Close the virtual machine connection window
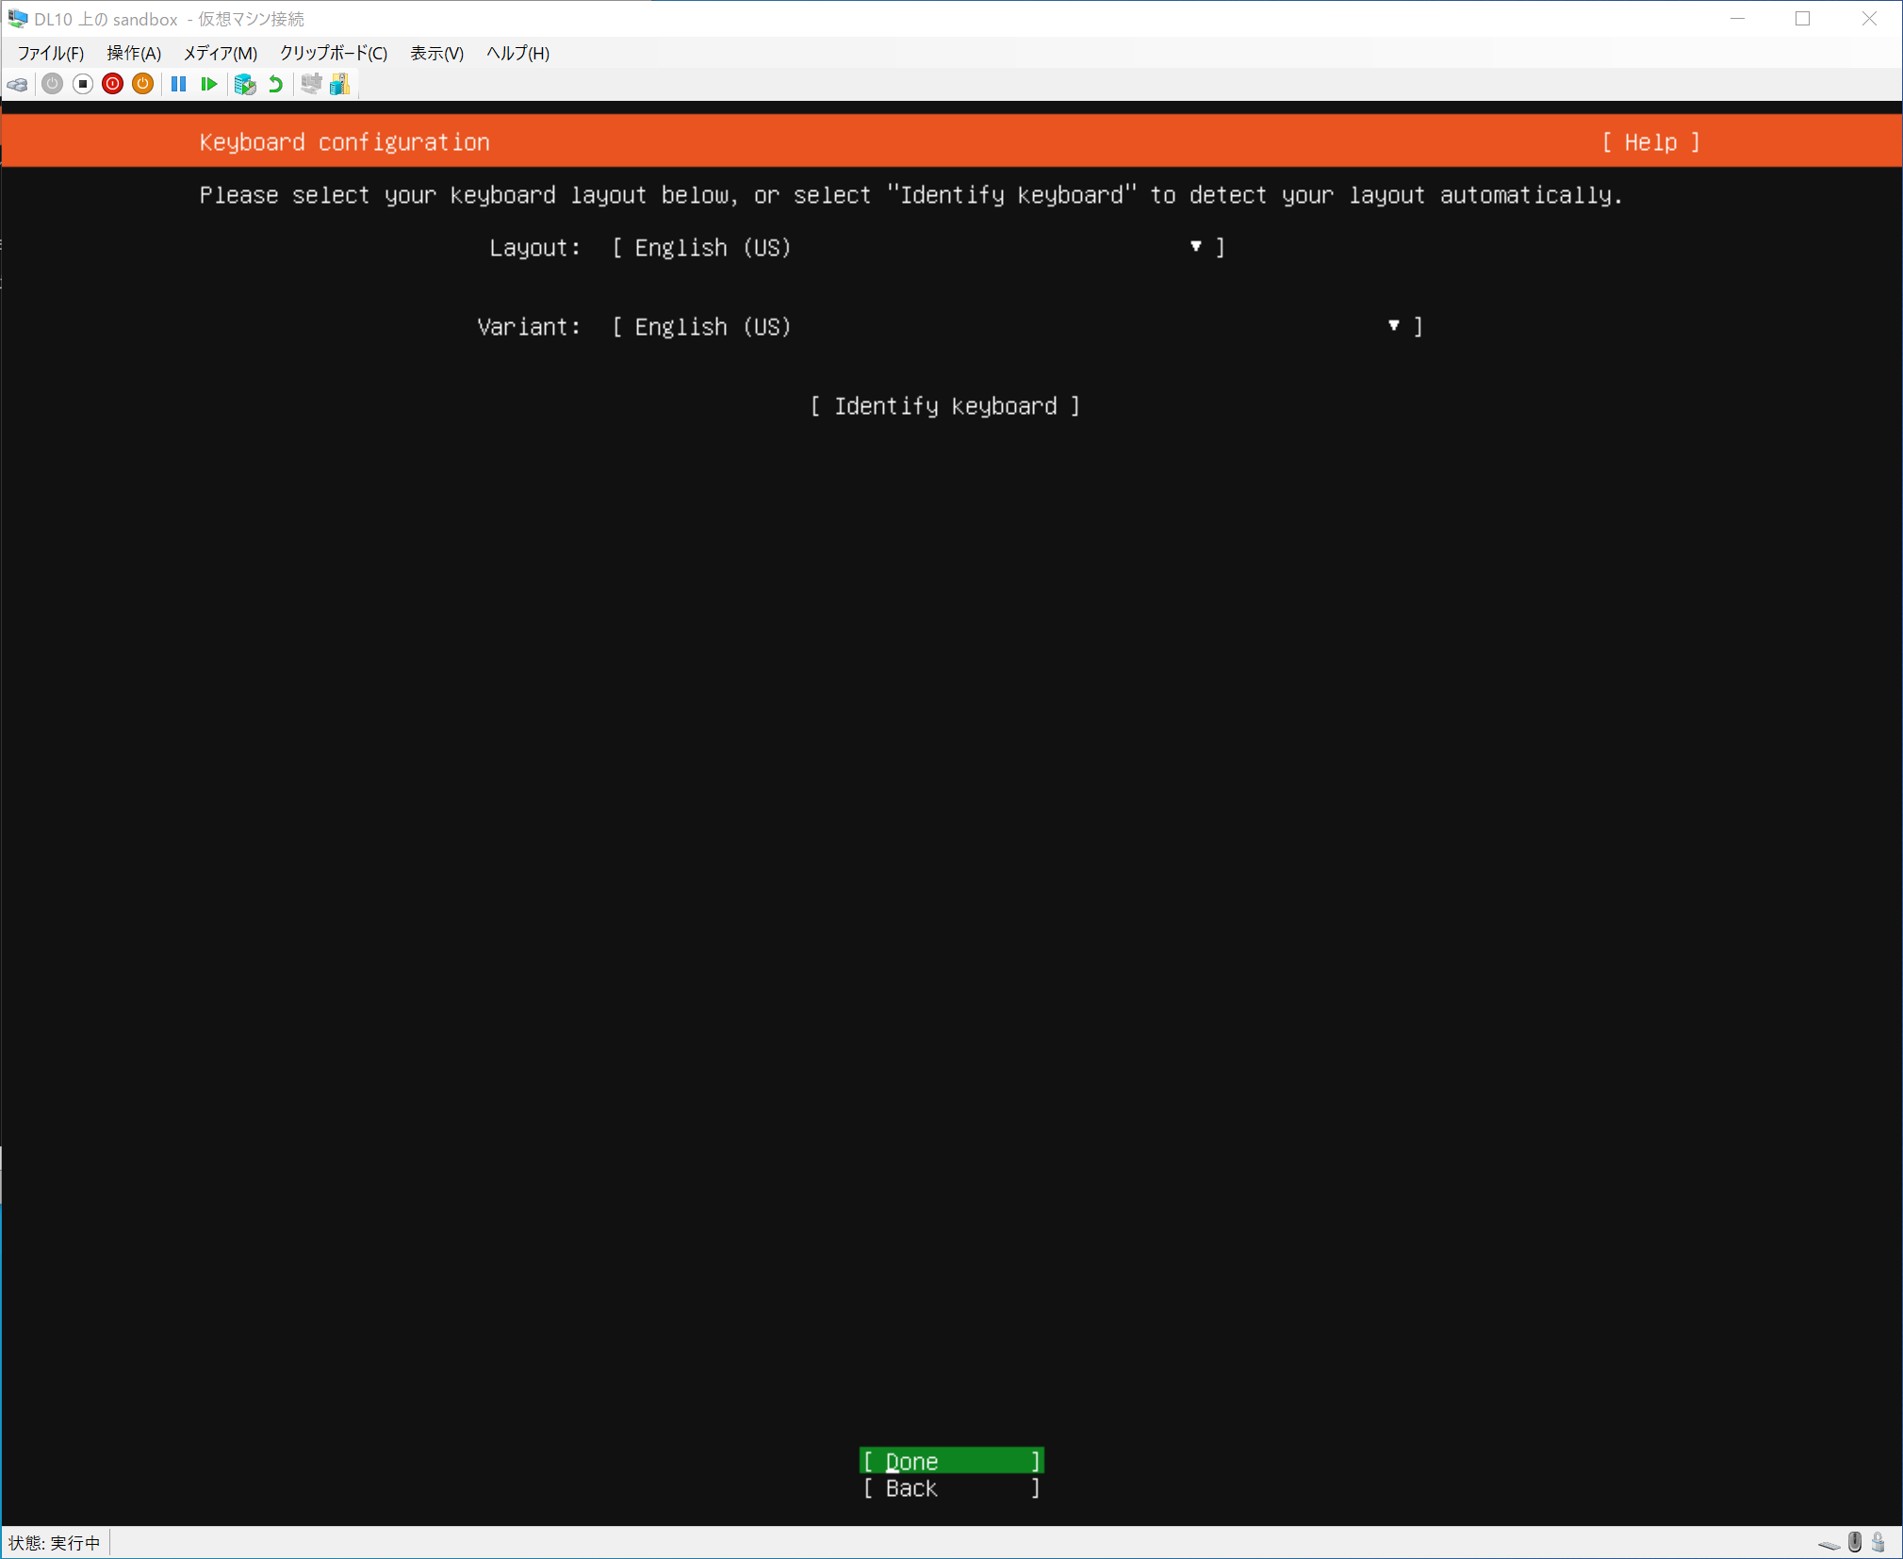The image size is (1903, 1559). click(1869, 19)
